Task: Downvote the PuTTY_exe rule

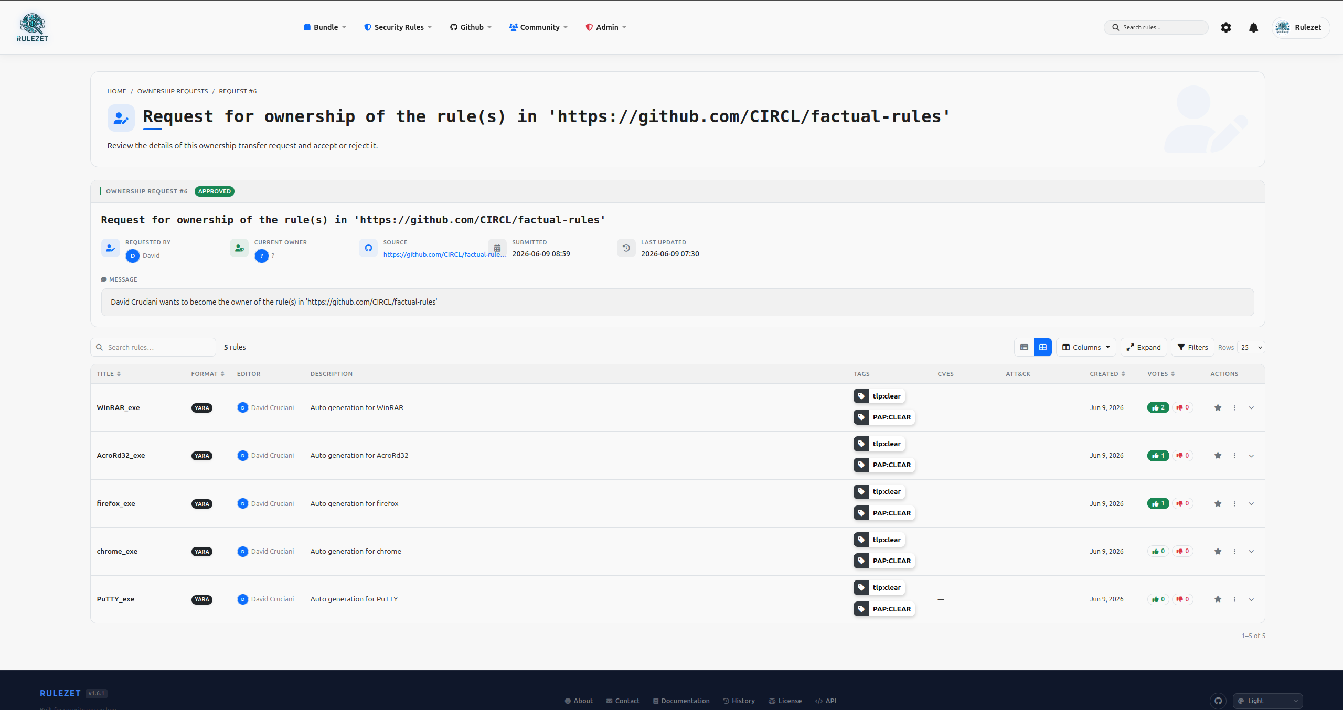Action: click(1182, 599)
